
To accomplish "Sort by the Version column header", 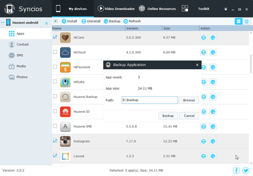I will (x=144, y=28).
